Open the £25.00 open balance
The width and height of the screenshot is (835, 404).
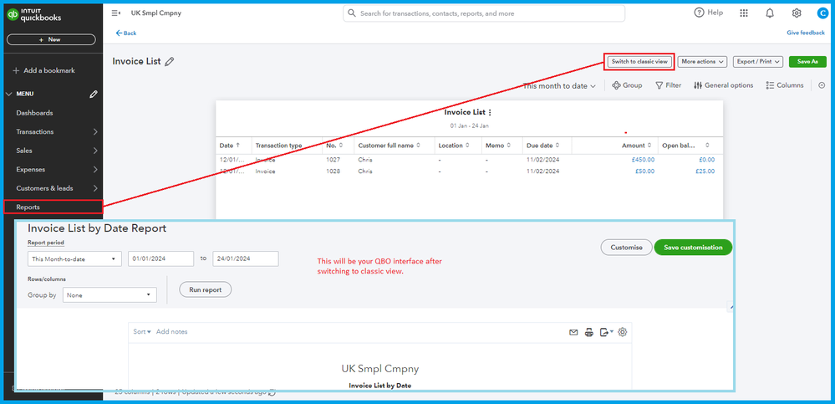(705, 171)
